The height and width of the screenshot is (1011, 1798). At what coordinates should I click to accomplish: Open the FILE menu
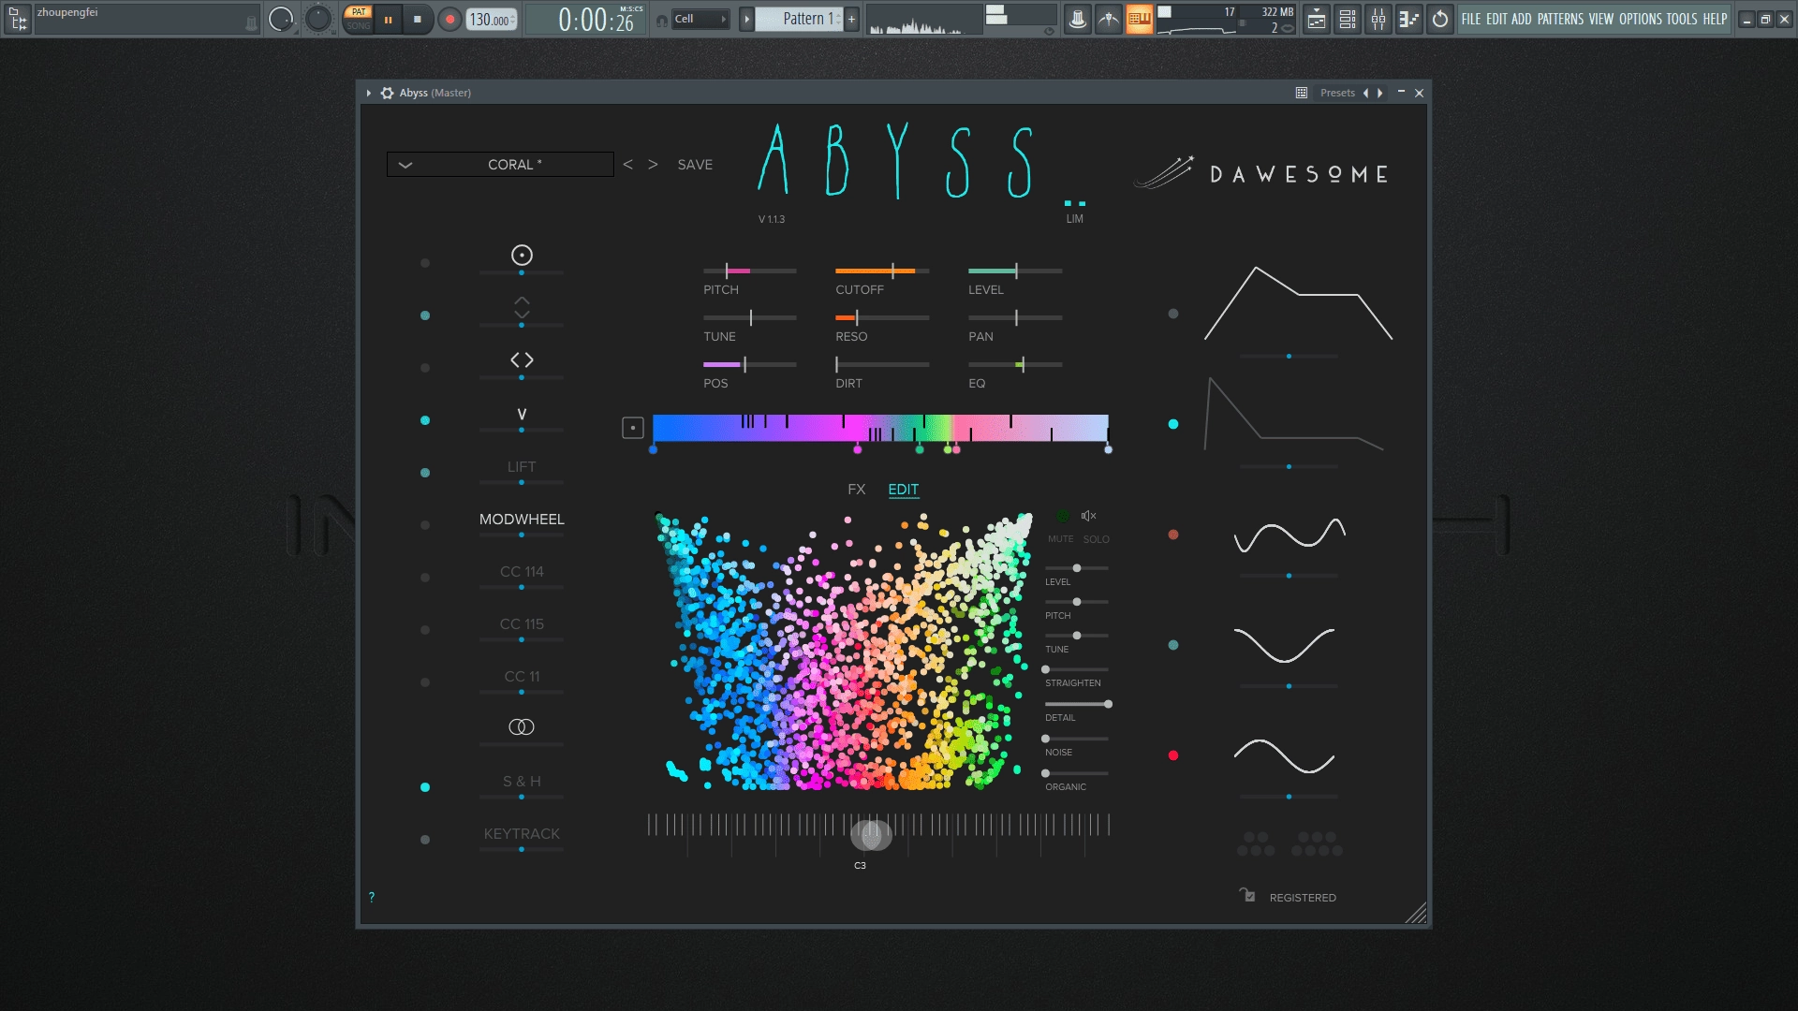(x=1471, y=19)
